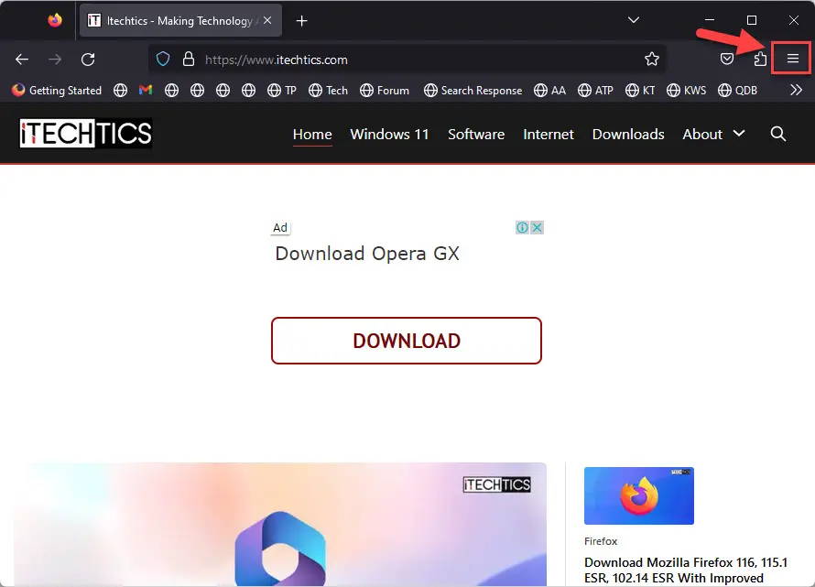Click the globe bookmark right after Getting Started
815x587 pixels.
tap(120, 90)
